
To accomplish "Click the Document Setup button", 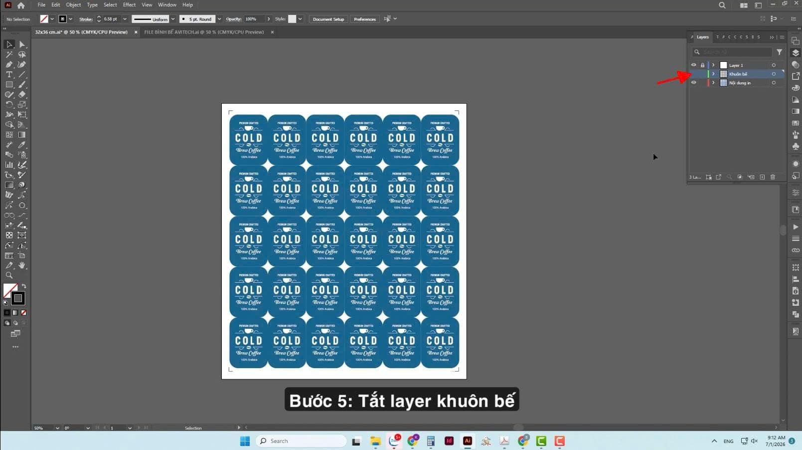I will coord(328,19).
